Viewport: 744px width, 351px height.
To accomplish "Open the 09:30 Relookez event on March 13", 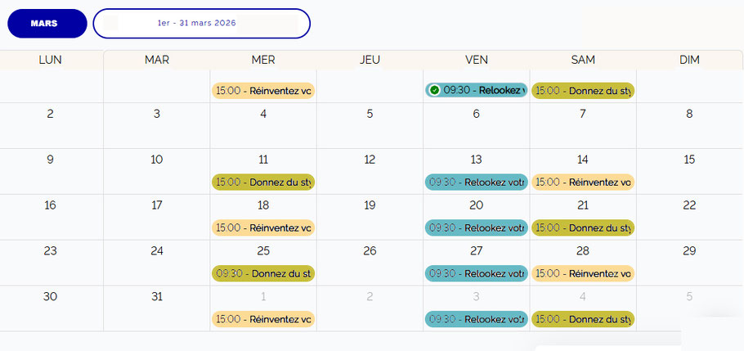I will [476, 182].
